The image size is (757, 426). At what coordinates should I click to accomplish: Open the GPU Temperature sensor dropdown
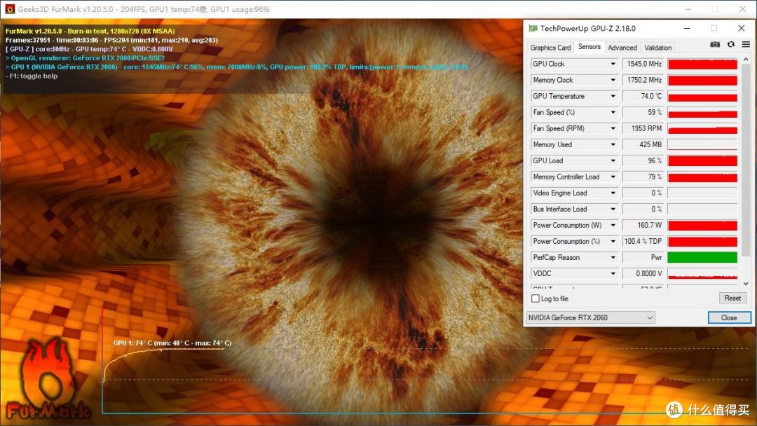[613, 96]
